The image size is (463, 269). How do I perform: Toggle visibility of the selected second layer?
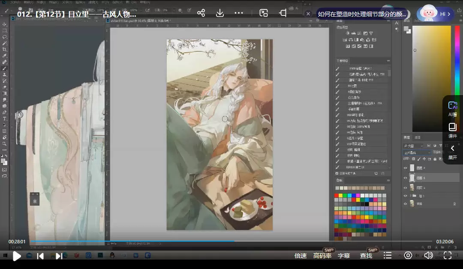pos(406,178)
